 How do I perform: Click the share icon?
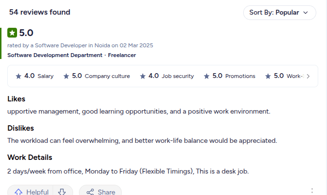coord(90,192)
